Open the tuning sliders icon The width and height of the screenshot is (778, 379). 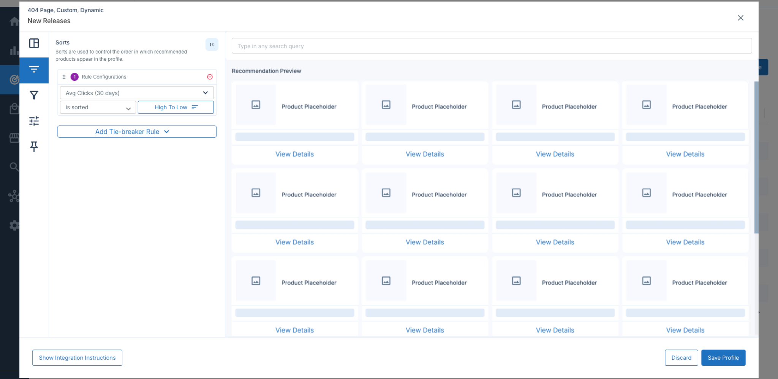[34, 121]
